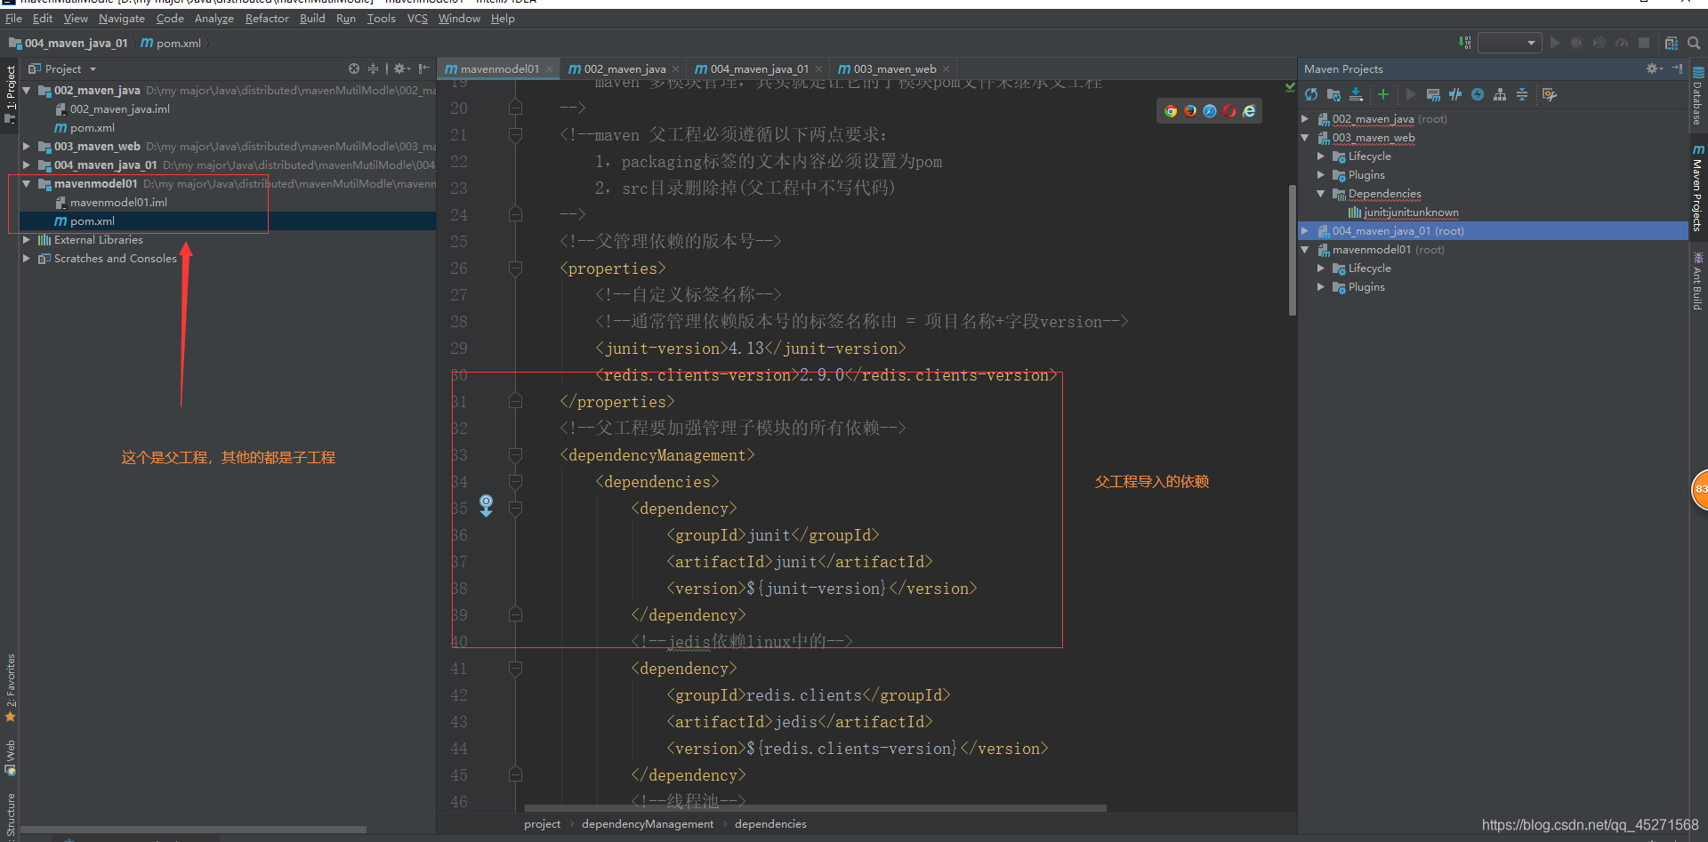Toggle Skip Tests mode lightning icon
1708x842 pixels.
[x=1478, y=94]
